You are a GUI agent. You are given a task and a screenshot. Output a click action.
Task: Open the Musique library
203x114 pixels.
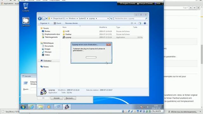point(48,52)
